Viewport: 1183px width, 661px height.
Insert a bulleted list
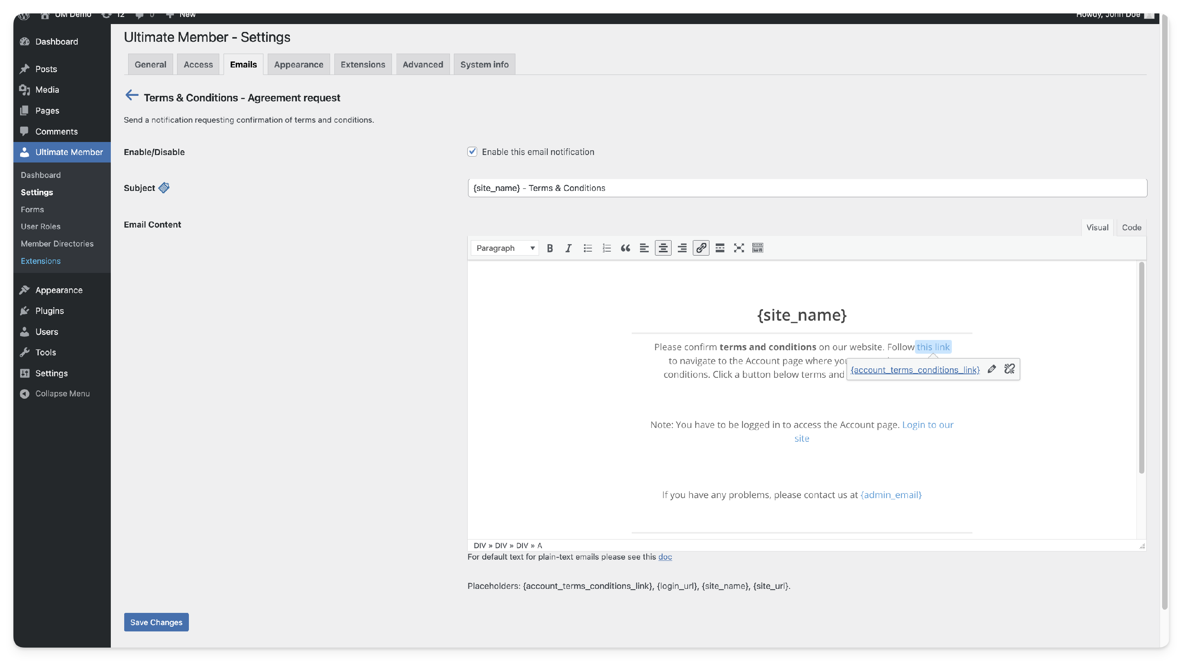coord(588,248)
